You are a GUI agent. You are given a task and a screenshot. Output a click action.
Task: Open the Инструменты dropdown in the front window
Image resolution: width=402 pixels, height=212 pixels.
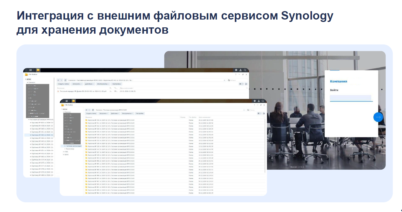[128, 113]
